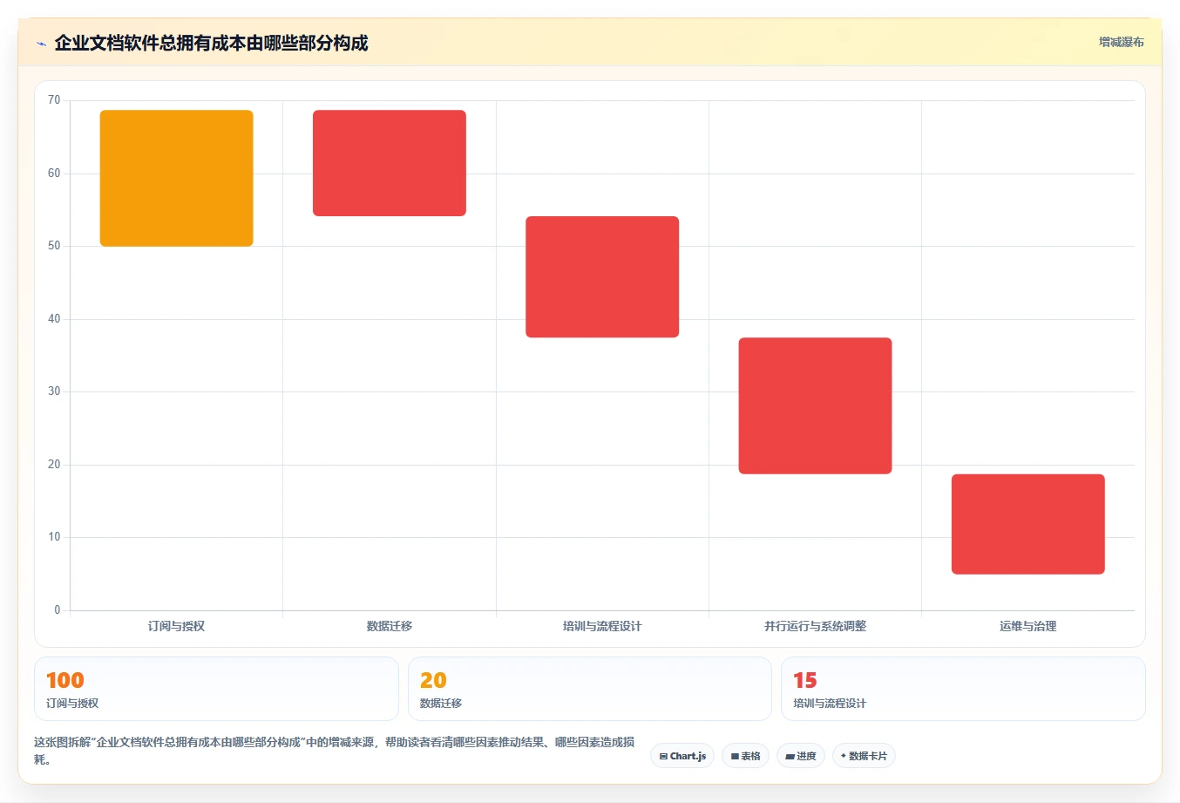Viewport: 1180px width, 803px height.
Task: Click the y-axis value 70
Action: coord(54,100)
